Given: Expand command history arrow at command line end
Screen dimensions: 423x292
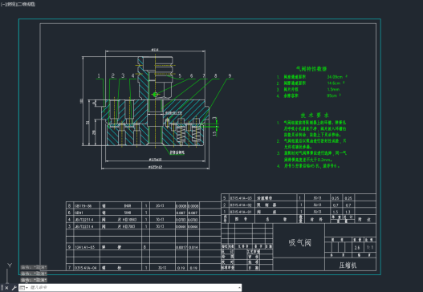Looking at the screenshot, I should 239,288.
